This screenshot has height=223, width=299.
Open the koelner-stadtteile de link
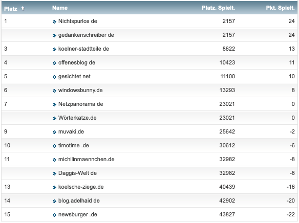(83, 49)
